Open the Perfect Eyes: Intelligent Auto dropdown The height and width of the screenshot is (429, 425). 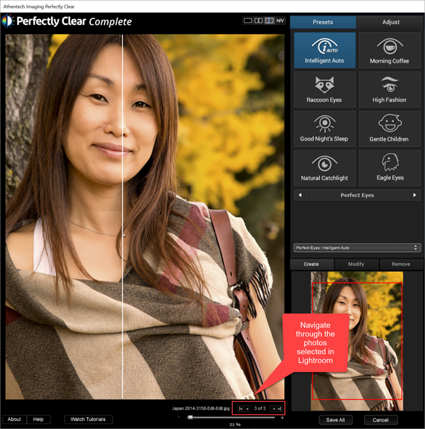pos(357,248)
